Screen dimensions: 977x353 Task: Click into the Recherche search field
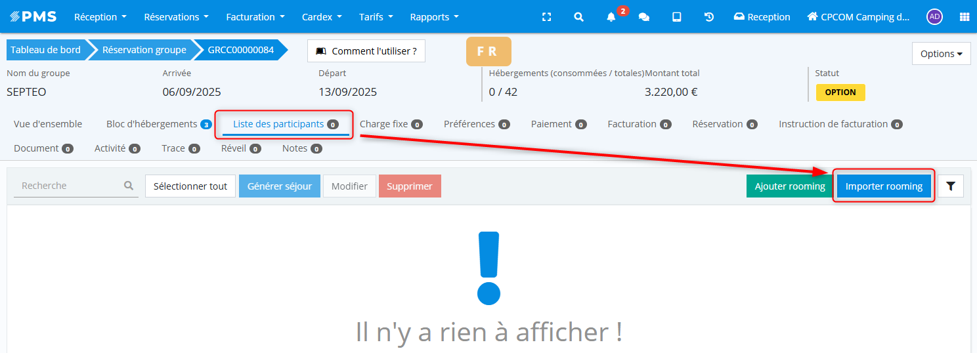69,186
